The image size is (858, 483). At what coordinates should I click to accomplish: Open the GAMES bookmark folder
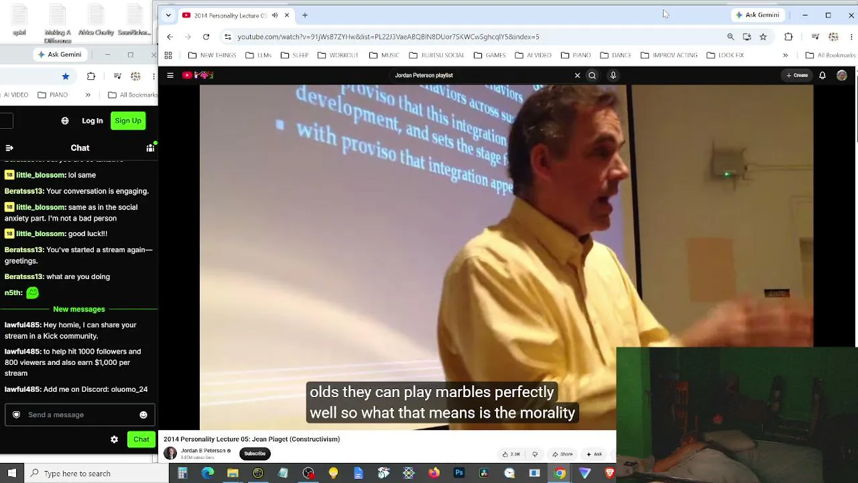point(489,55)
